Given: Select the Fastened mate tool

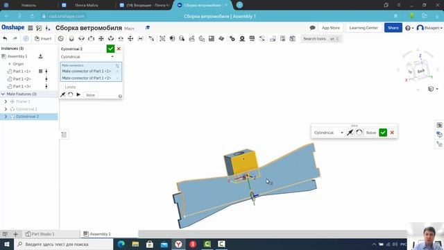Looking at the screenshot, I should click(x=71, y=39).
